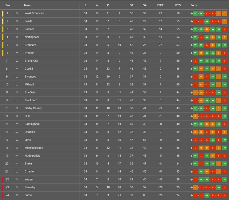
Task: Sort table by the GF column header
Action: (132, 5)
